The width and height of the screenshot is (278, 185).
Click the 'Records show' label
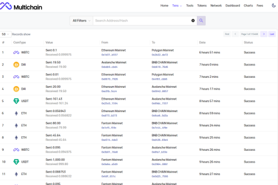pos(21,34)
